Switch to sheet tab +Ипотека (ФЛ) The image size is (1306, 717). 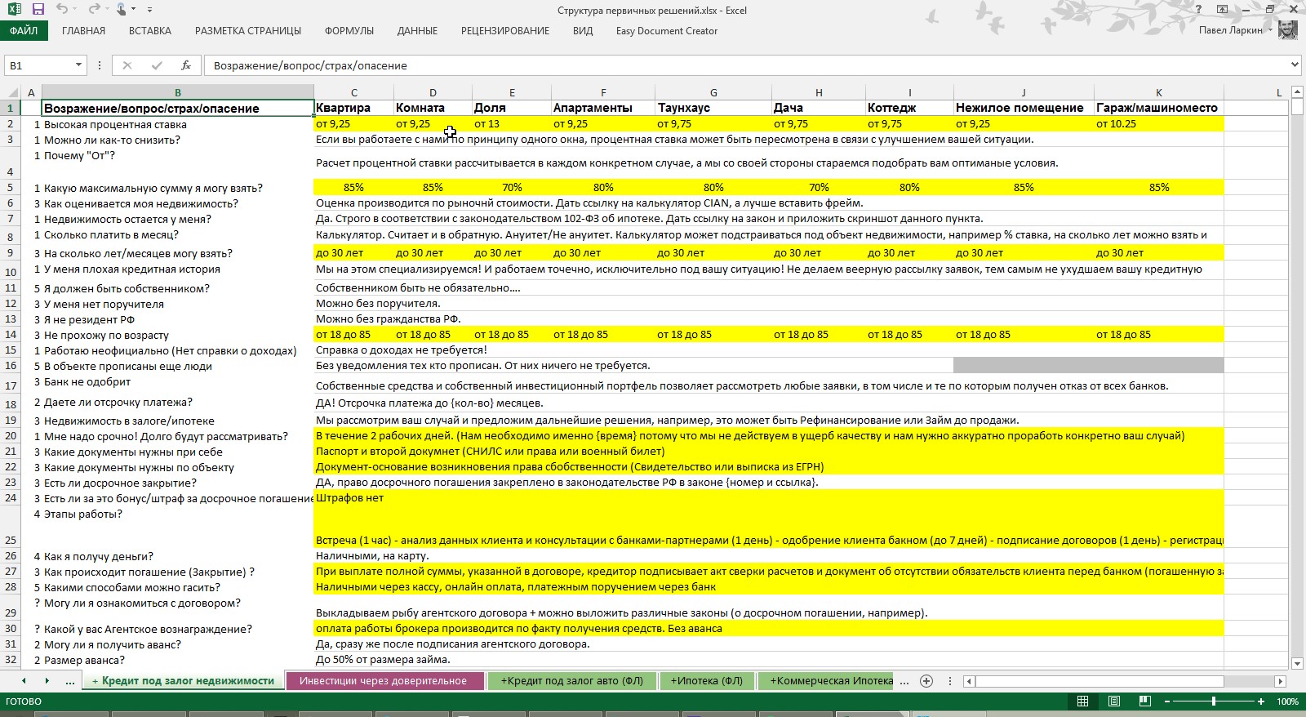click(x=706, y=681)
